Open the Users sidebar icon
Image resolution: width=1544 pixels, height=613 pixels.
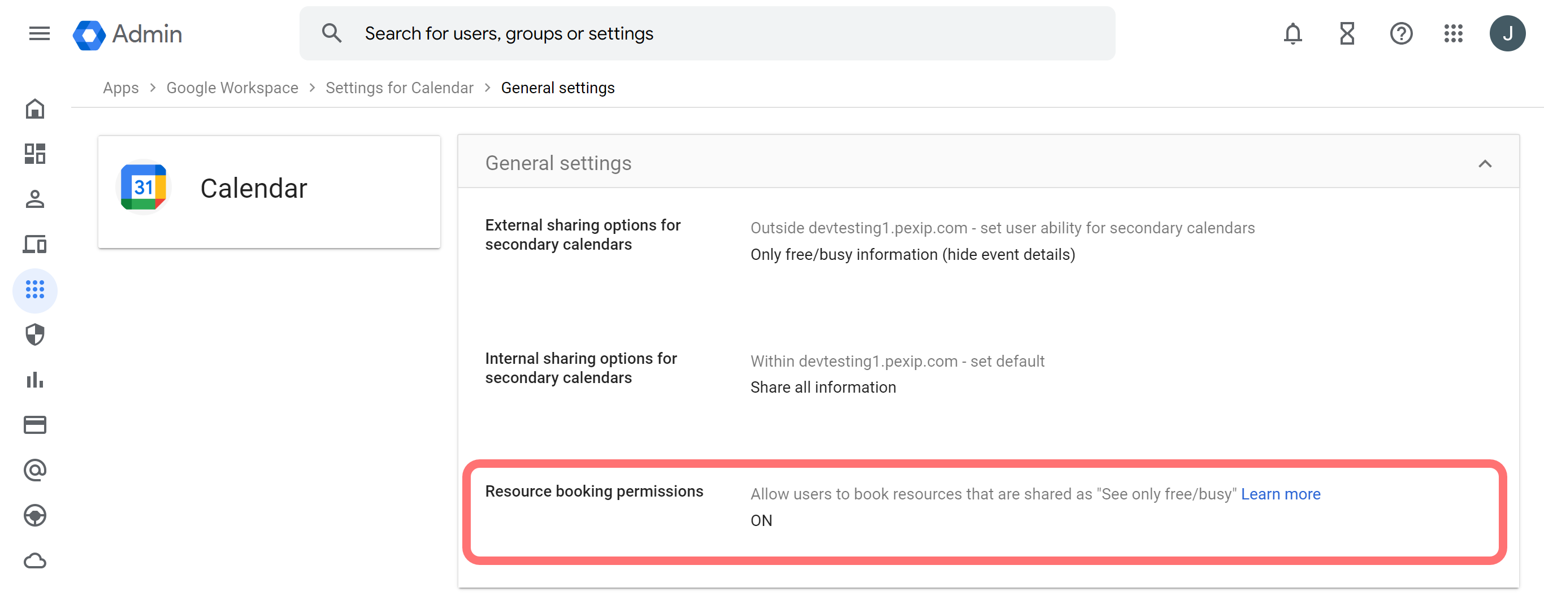click(35, 199)
